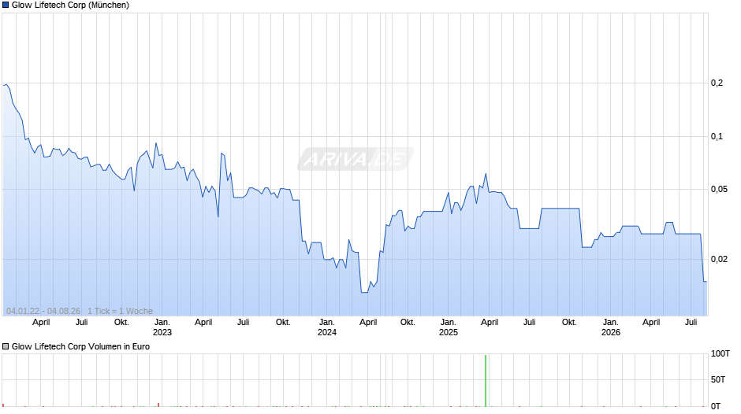741x414 pixels.
Task: Click the gray legend square for Volumen in Euro
Action: pyautogui.click(x=6, y=346)
